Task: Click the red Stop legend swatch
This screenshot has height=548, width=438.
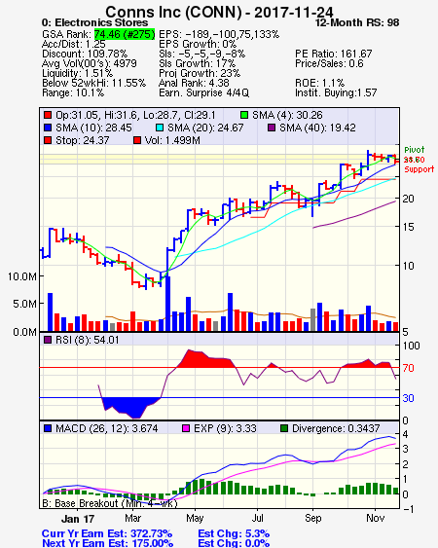Action: point(48,140)
